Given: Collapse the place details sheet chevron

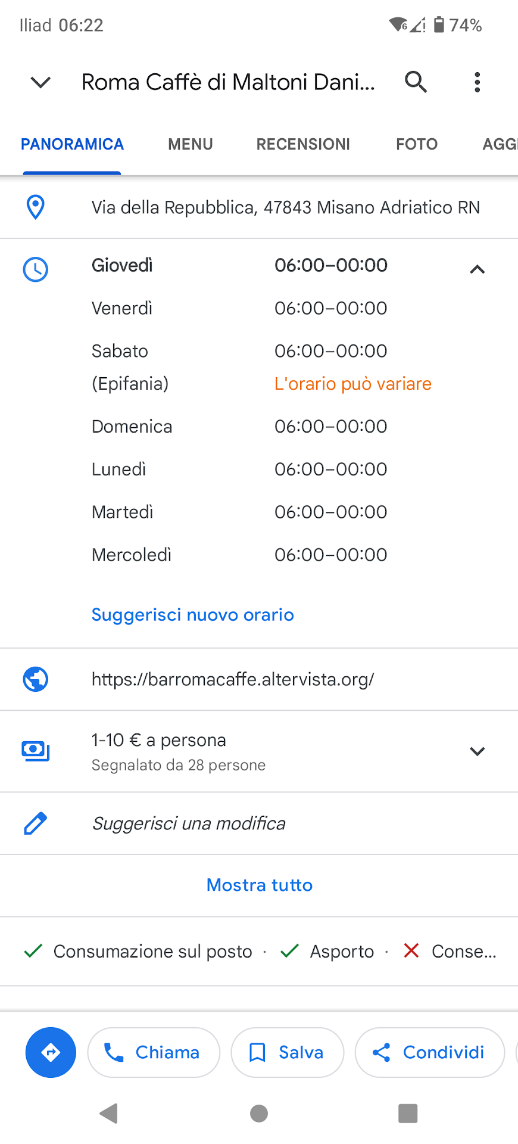Looking at the screenshot, I should click(40, 82).
